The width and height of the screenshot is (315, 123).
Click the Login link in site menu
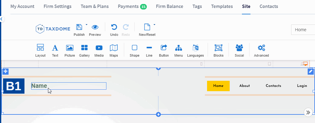tap(302, 86)
